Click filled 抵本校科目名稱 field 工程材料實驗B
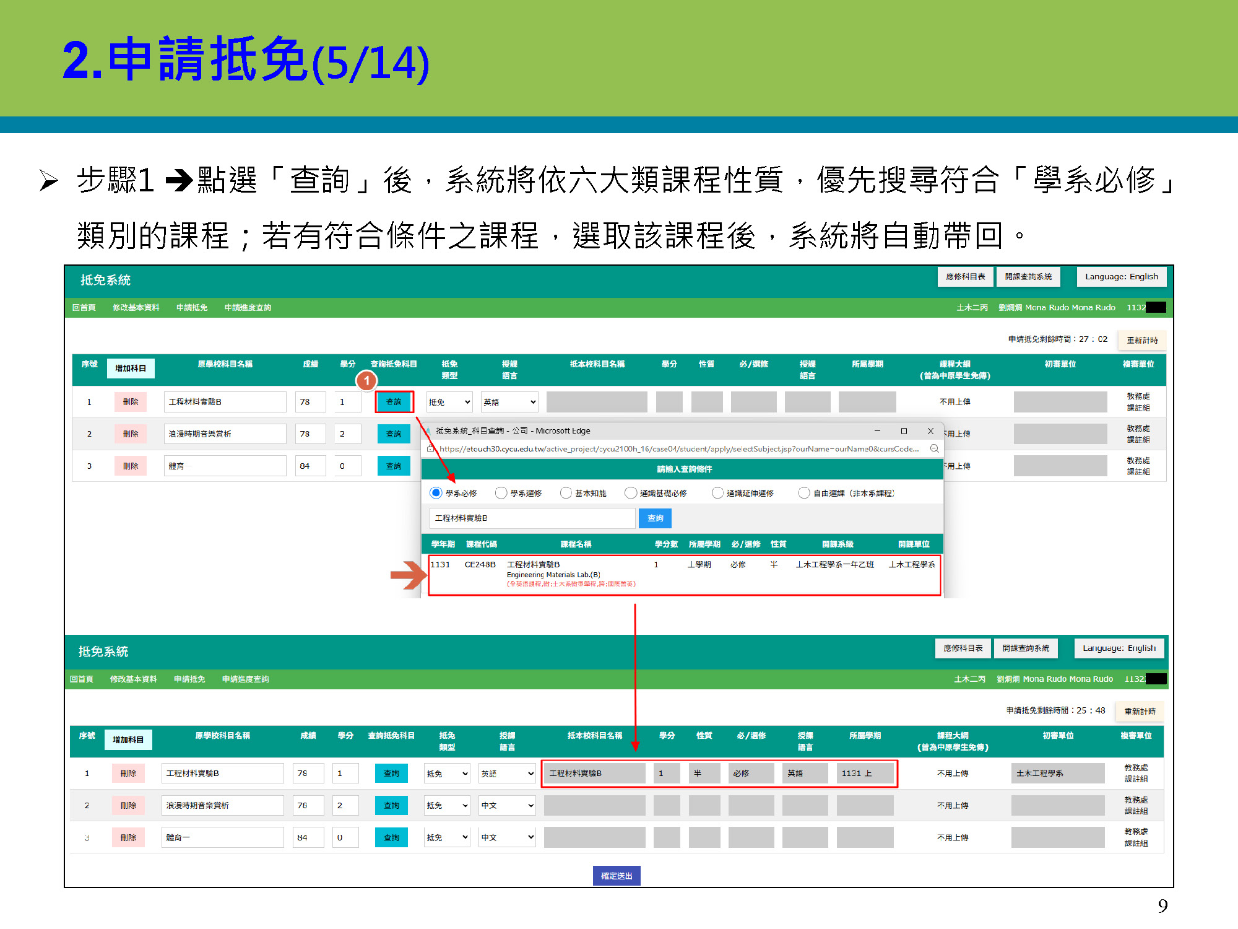1238x929 pixels. pyautogui.click(x=595, y=774)
